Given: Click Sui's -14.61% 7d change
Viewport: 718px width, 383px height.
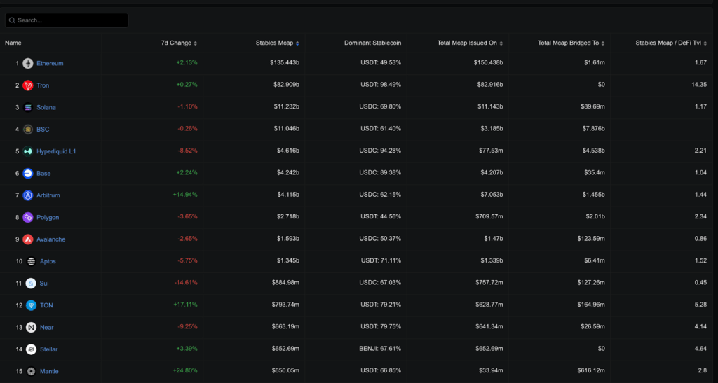Looking at the screenshot, I should (186, 283).
